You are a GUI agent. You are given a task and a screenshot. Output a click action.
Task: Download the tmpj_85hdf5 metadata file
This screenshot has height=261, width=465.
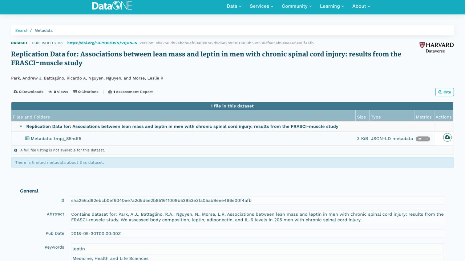(447, 137)
